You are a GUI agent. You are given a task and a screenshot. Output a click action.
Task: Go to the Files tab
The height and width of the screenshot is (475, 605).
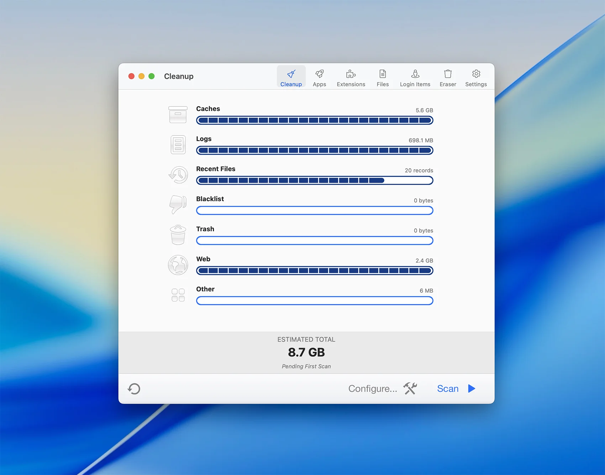point(383,78)
